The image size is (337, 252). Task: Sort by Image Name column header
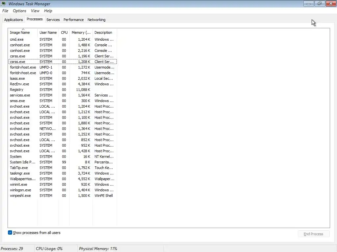pyautogui.click(x=23, y=32)
